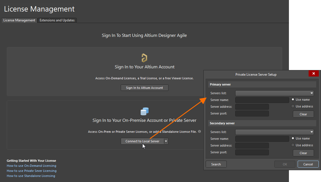
Task: Select primary server Use address radio
Action: 293,106
